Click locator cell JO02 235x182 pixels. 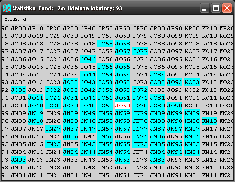[18, 90]
